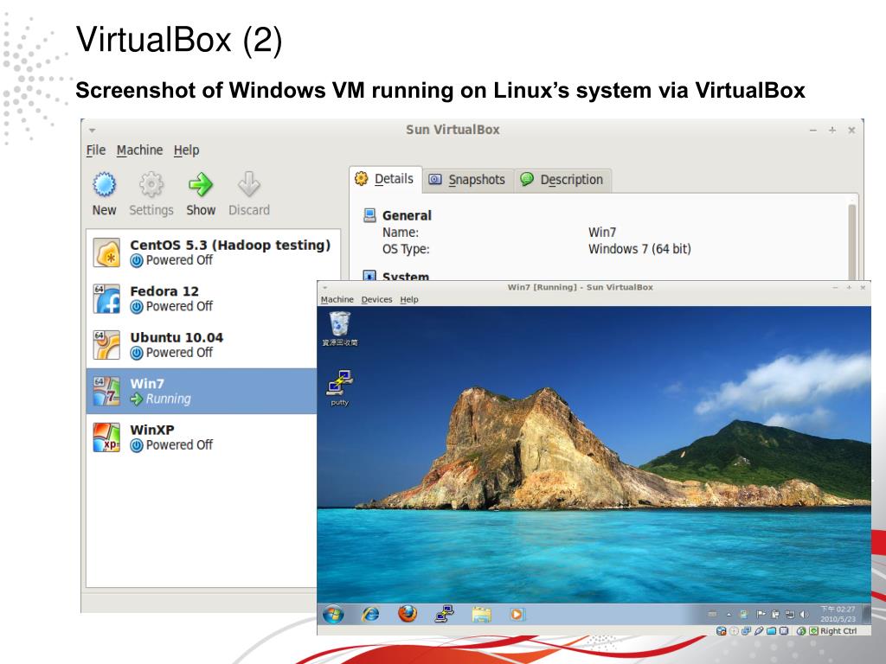Viewport: 886px width, 664px height.
Task: Click the shared folders status icon
Action: click(x=771, y=630)
